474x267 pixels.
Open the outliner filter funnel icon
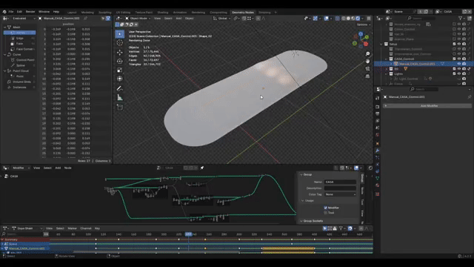(x=461, y=19)
